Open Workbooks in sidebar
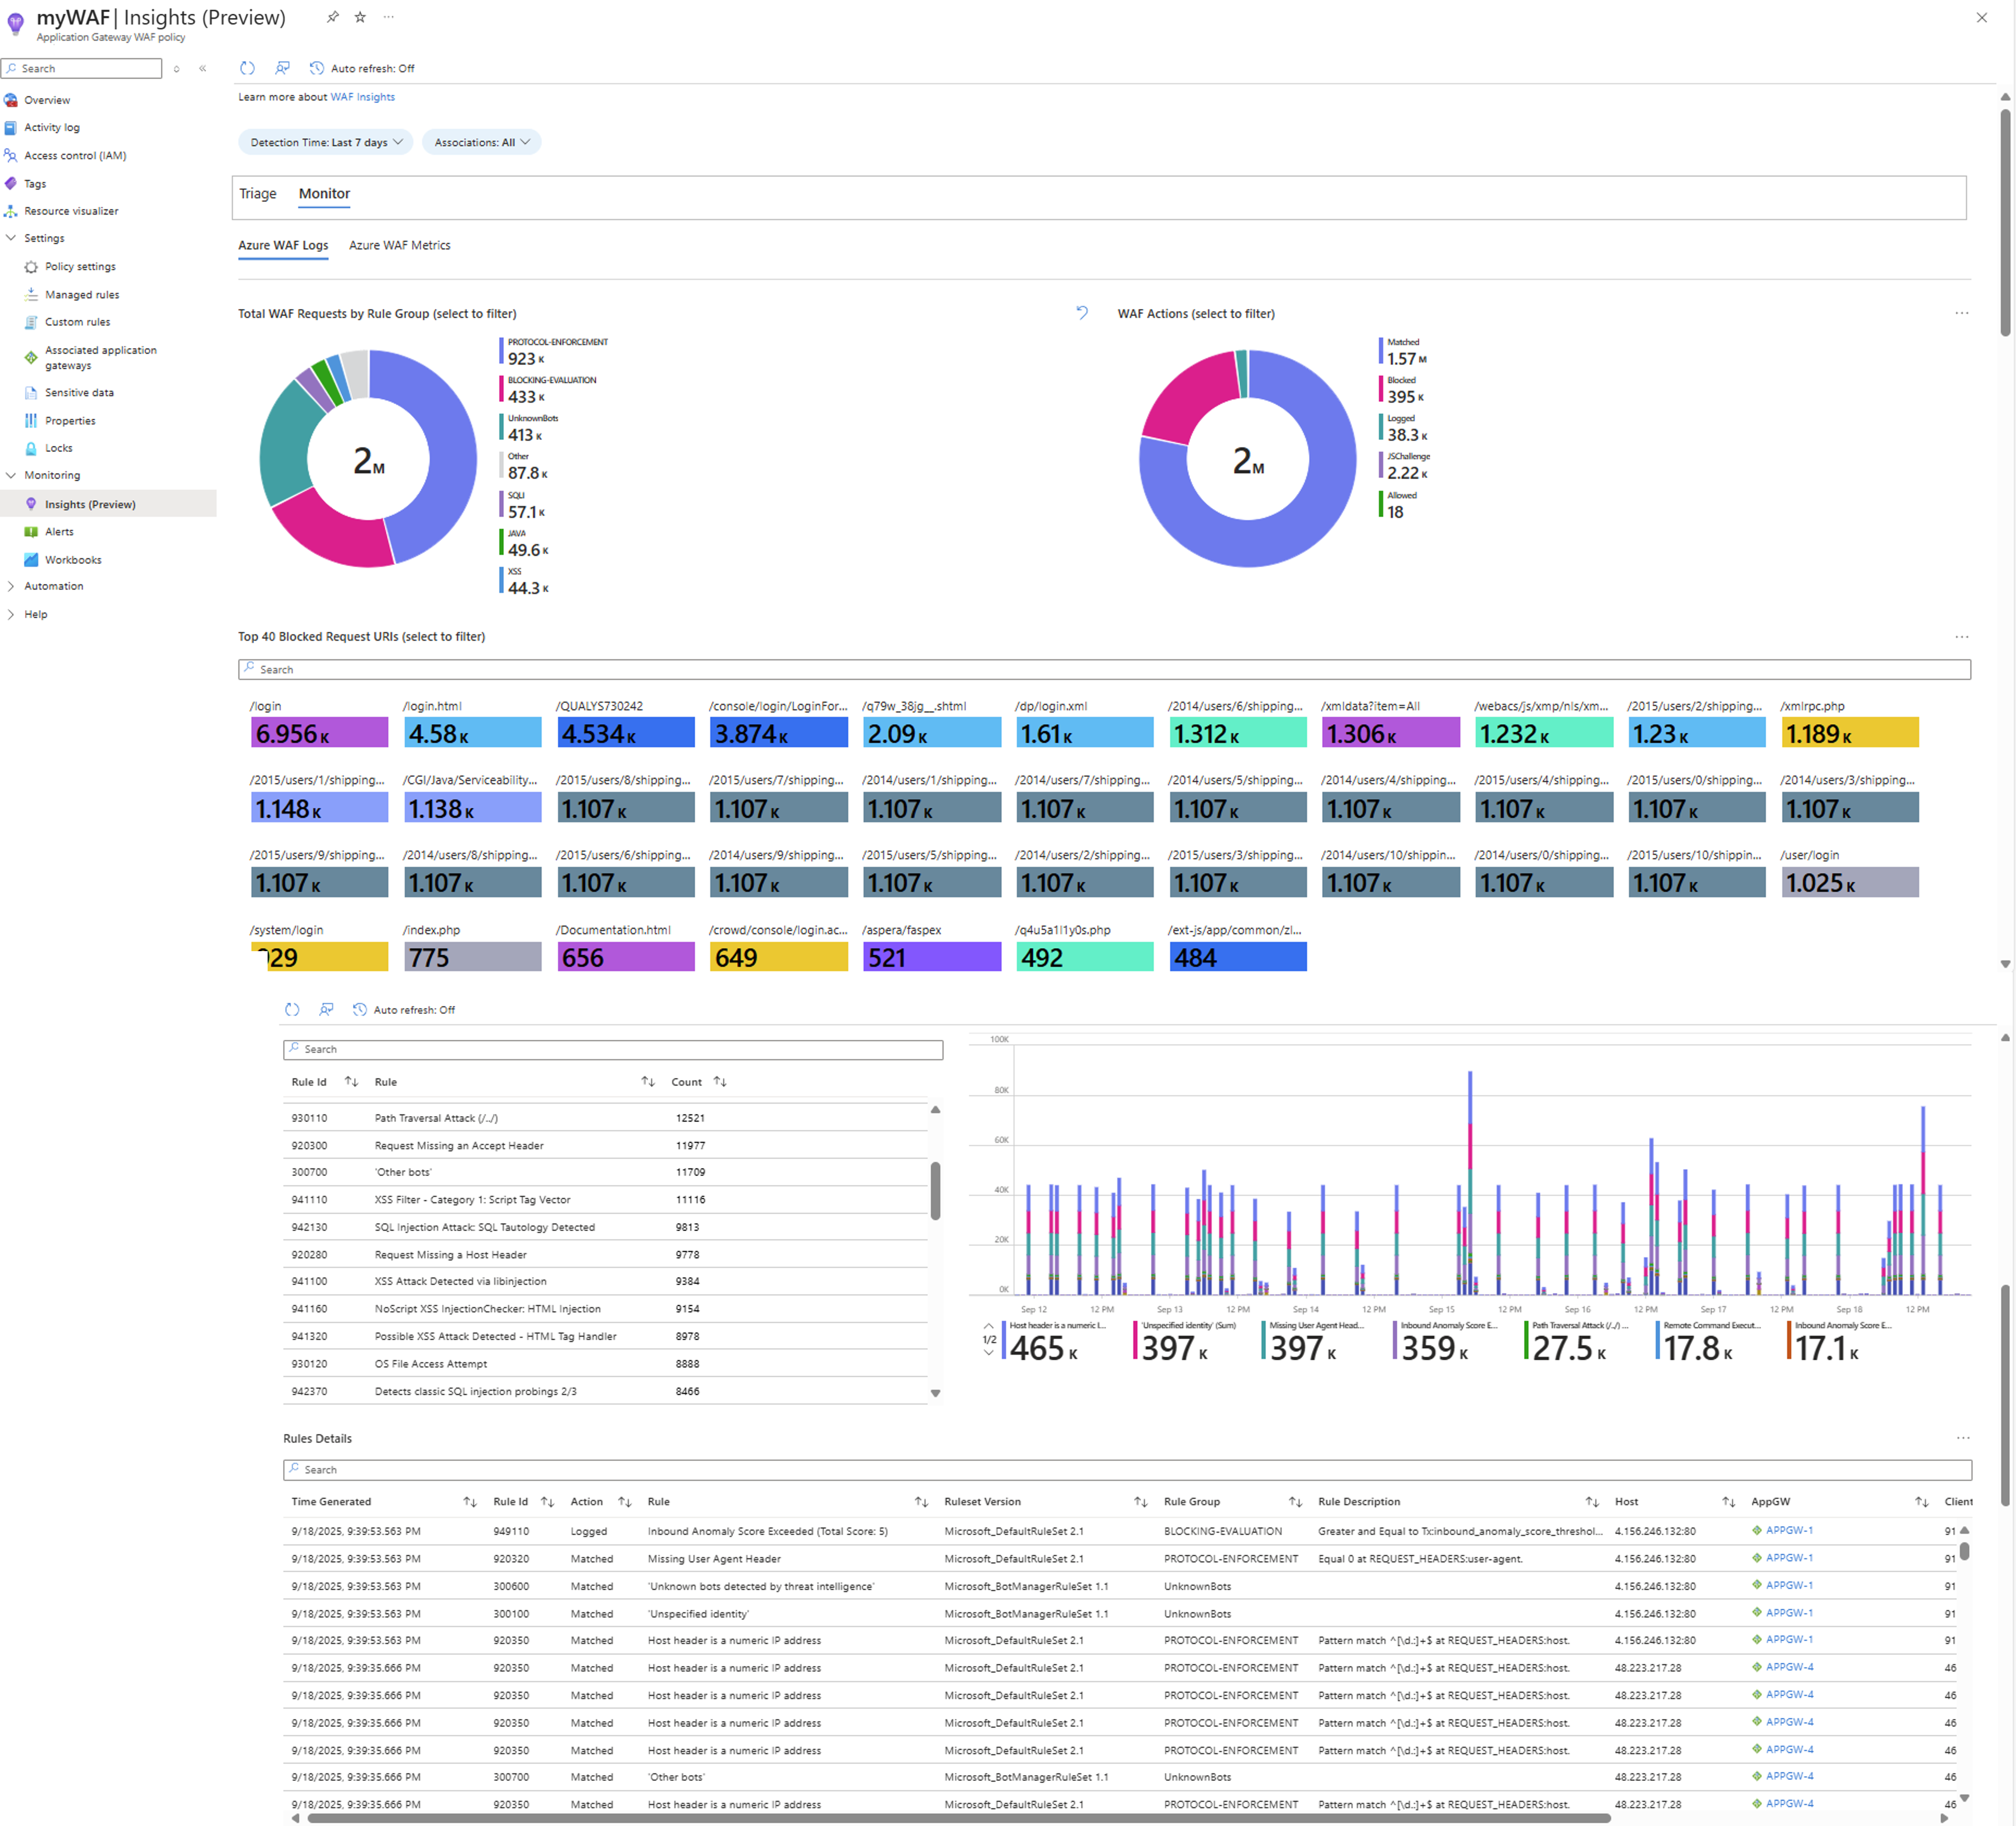The height and width of the screenshot is (1826, 2016). coord(72,559)
